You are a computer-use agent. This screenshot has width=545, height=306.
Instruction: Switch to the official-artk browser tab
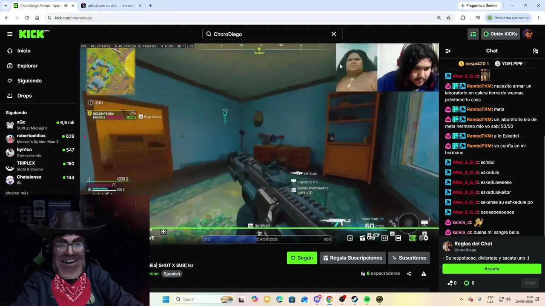point(111,6)
